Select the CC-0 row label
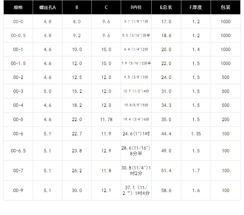This screenshot has height=215, width=244. coord(18,22)
